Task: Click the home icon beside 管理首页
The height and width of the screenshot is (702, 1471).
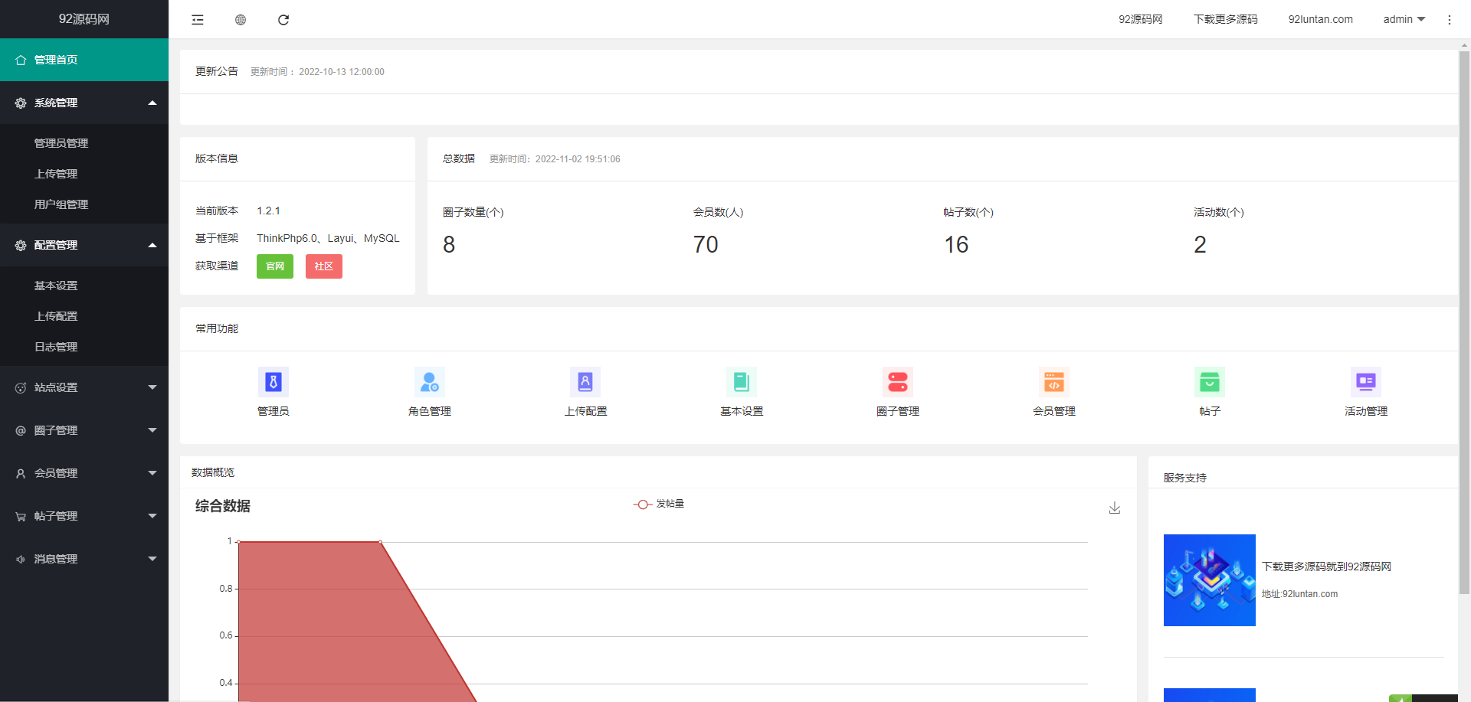Action: click(x=21, y=60)
